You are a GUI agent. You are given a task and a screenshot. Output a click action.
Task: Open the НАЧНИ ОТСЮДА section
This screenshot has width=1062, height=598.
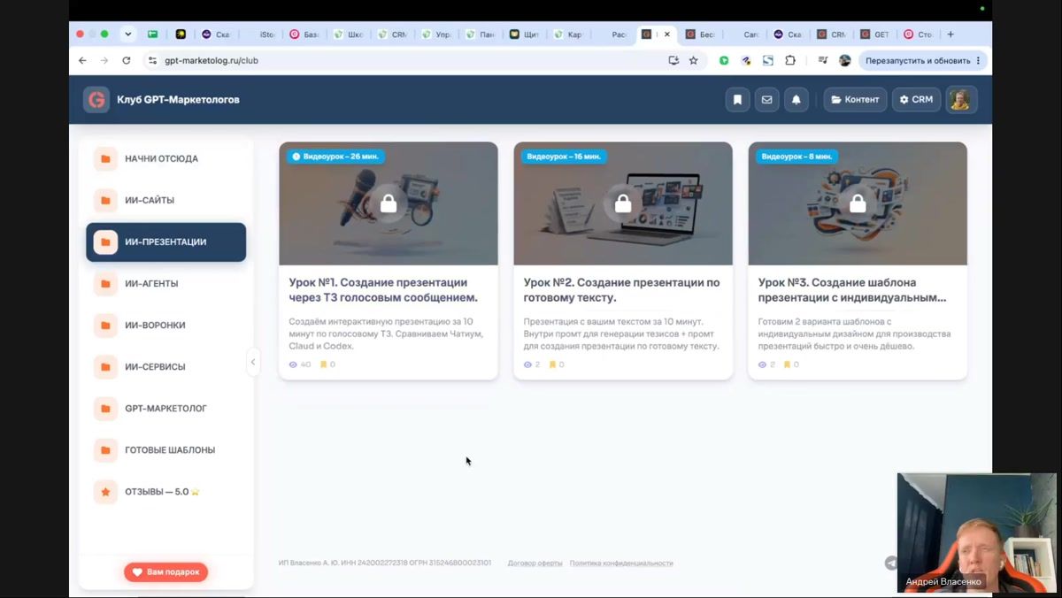click(165, 159)
